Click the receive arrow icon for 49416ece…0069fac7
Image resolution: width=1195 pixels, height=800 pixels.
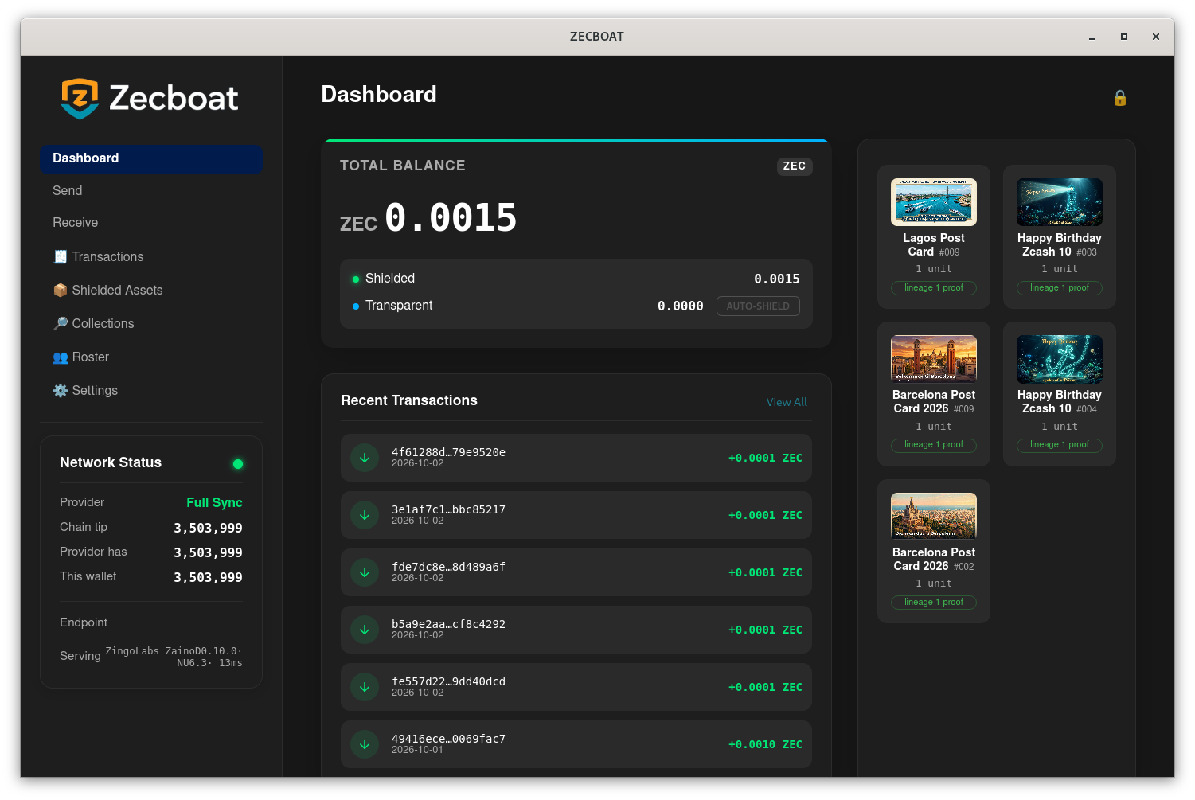[365, 744]
